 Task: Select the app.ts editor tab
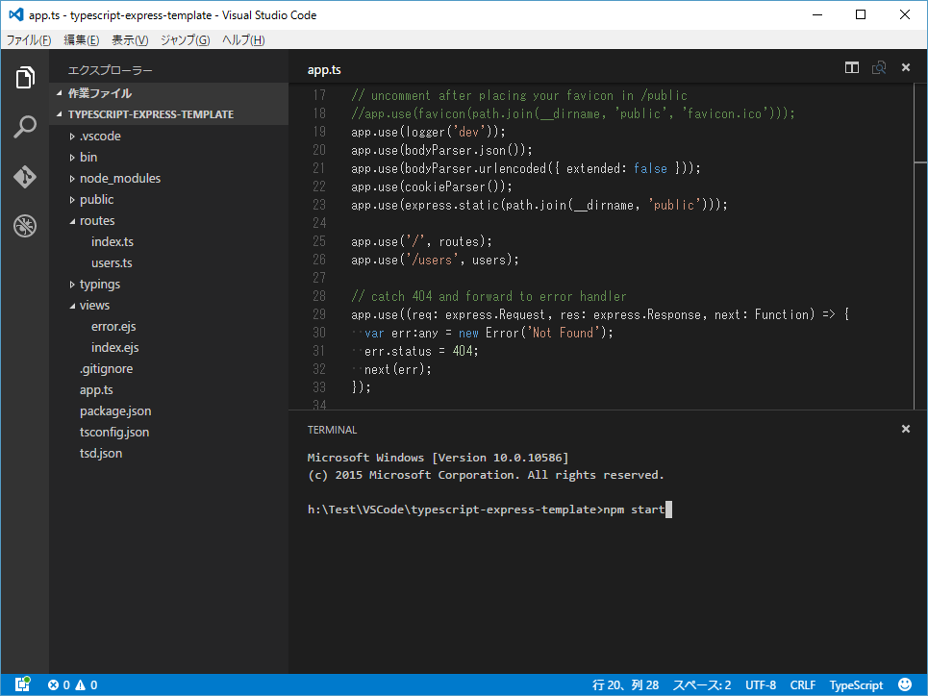coord(324,70)
